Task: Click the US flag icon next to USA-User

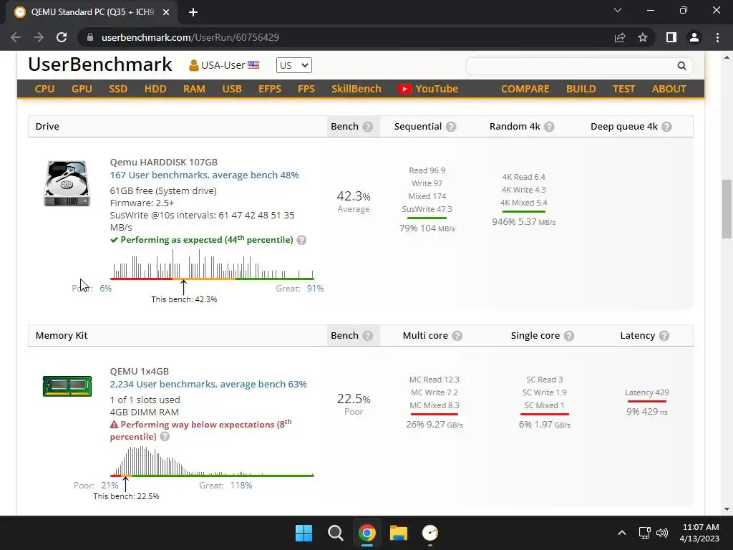Action: coord(253,65)
